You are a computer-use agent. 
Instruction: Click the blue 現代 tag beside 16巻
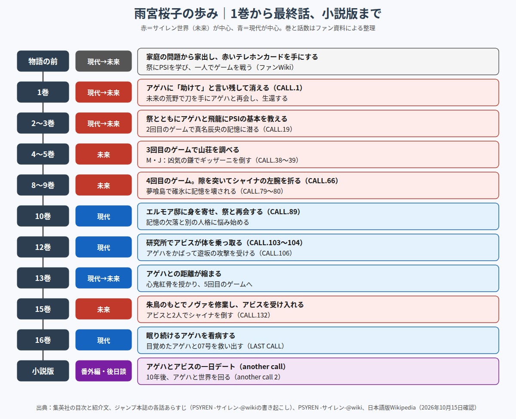click(104, 340)
